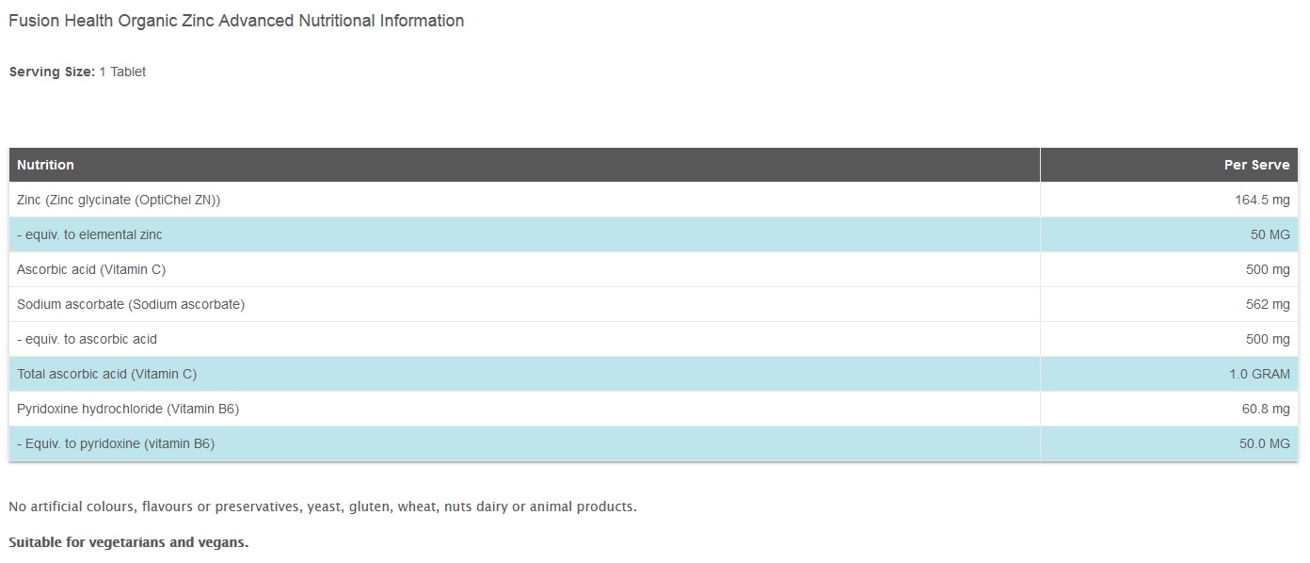Click the 562 mg value cell
Image resolution: width=1310 pixels, height=563 pixels.
(1268, 304)
